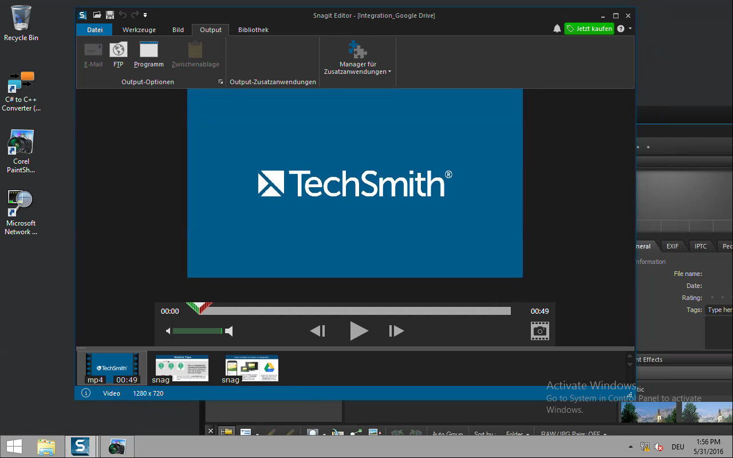Select the C# to C++ Converter shortcut
733x458 pixels.
tap(22, 90)
